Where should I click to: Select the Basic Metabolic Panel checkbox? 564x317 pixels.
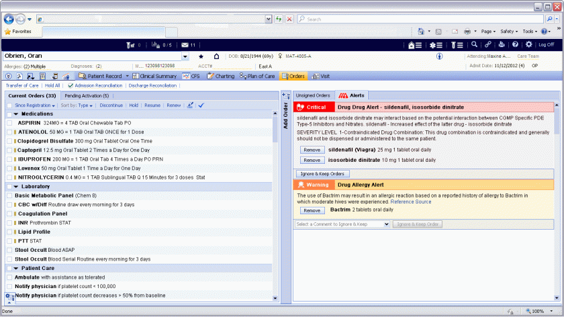(x=9, y=195)
